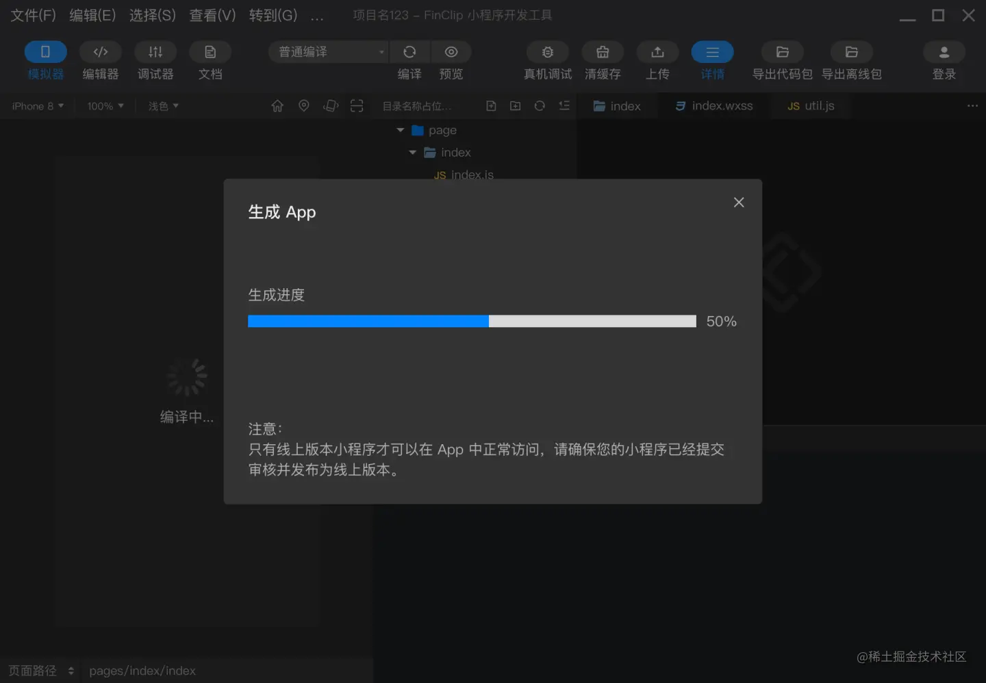
Task: Toggle the debugger panel button
Action: pos(155,52)
